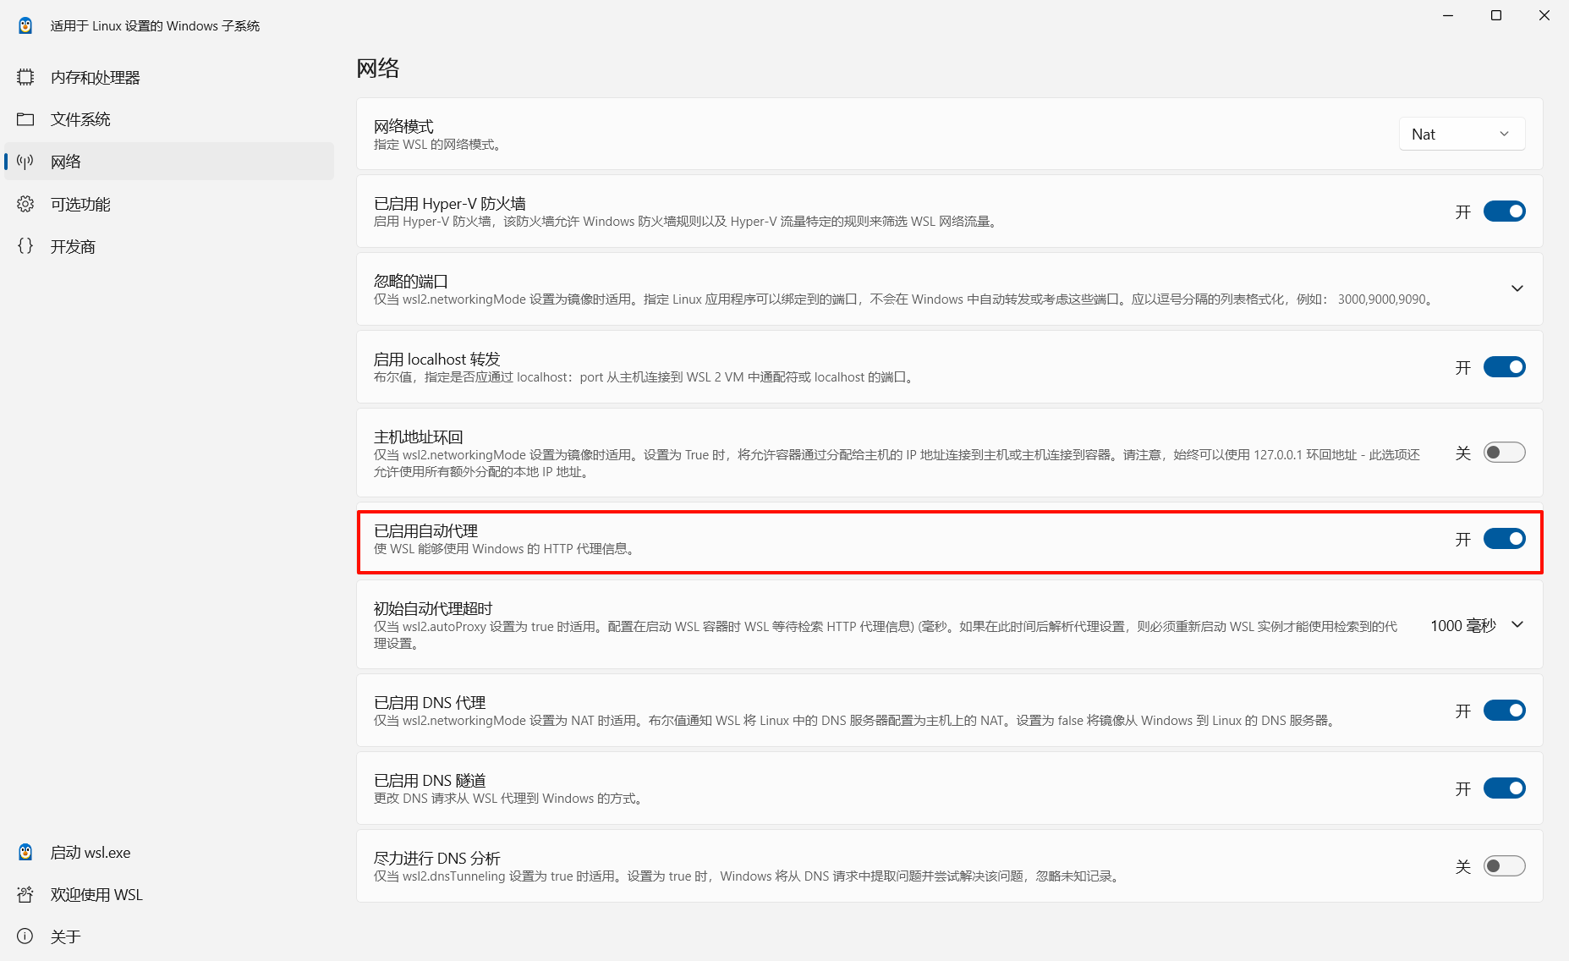Click the 已启用 Hyper-V 防火墙 title text
Image resolution: width=1569 pixels, height=961 pixels.
tap(450, 204)
